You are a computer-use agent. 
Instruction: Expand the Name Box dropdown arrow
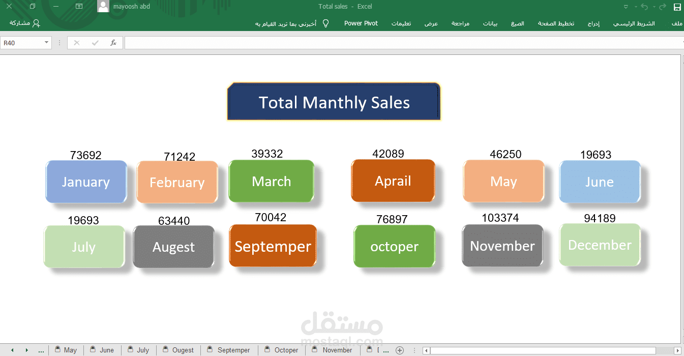[x=47, y=43]
